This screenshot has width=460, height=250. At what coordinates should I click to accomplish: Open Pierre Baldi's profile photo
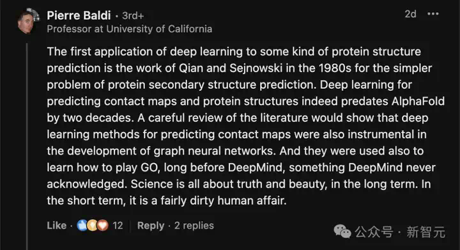[28, 22]
